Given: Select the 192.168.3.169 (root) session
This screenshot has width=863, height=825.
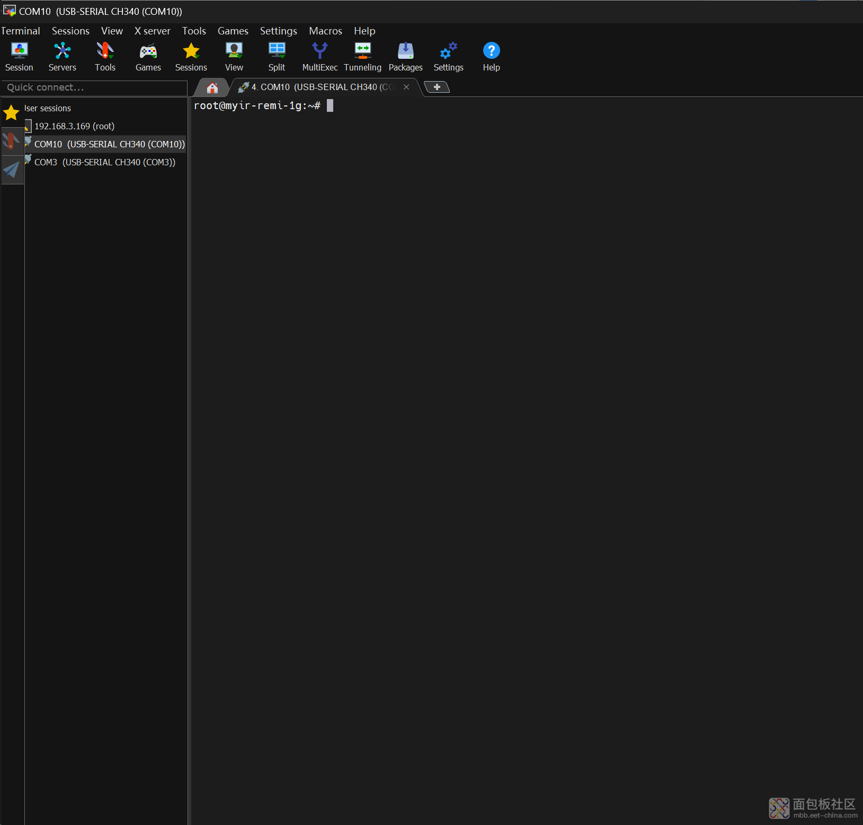Looking at the screenshot, I should tap(105, 126).
